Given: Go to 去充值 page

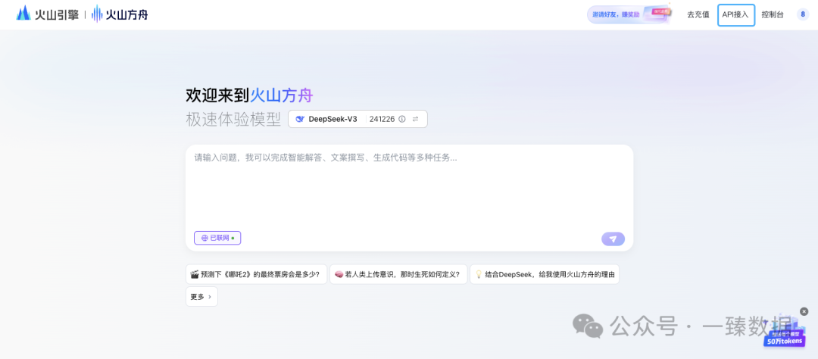Looking at the screenshot, I should tap(698, 14).
